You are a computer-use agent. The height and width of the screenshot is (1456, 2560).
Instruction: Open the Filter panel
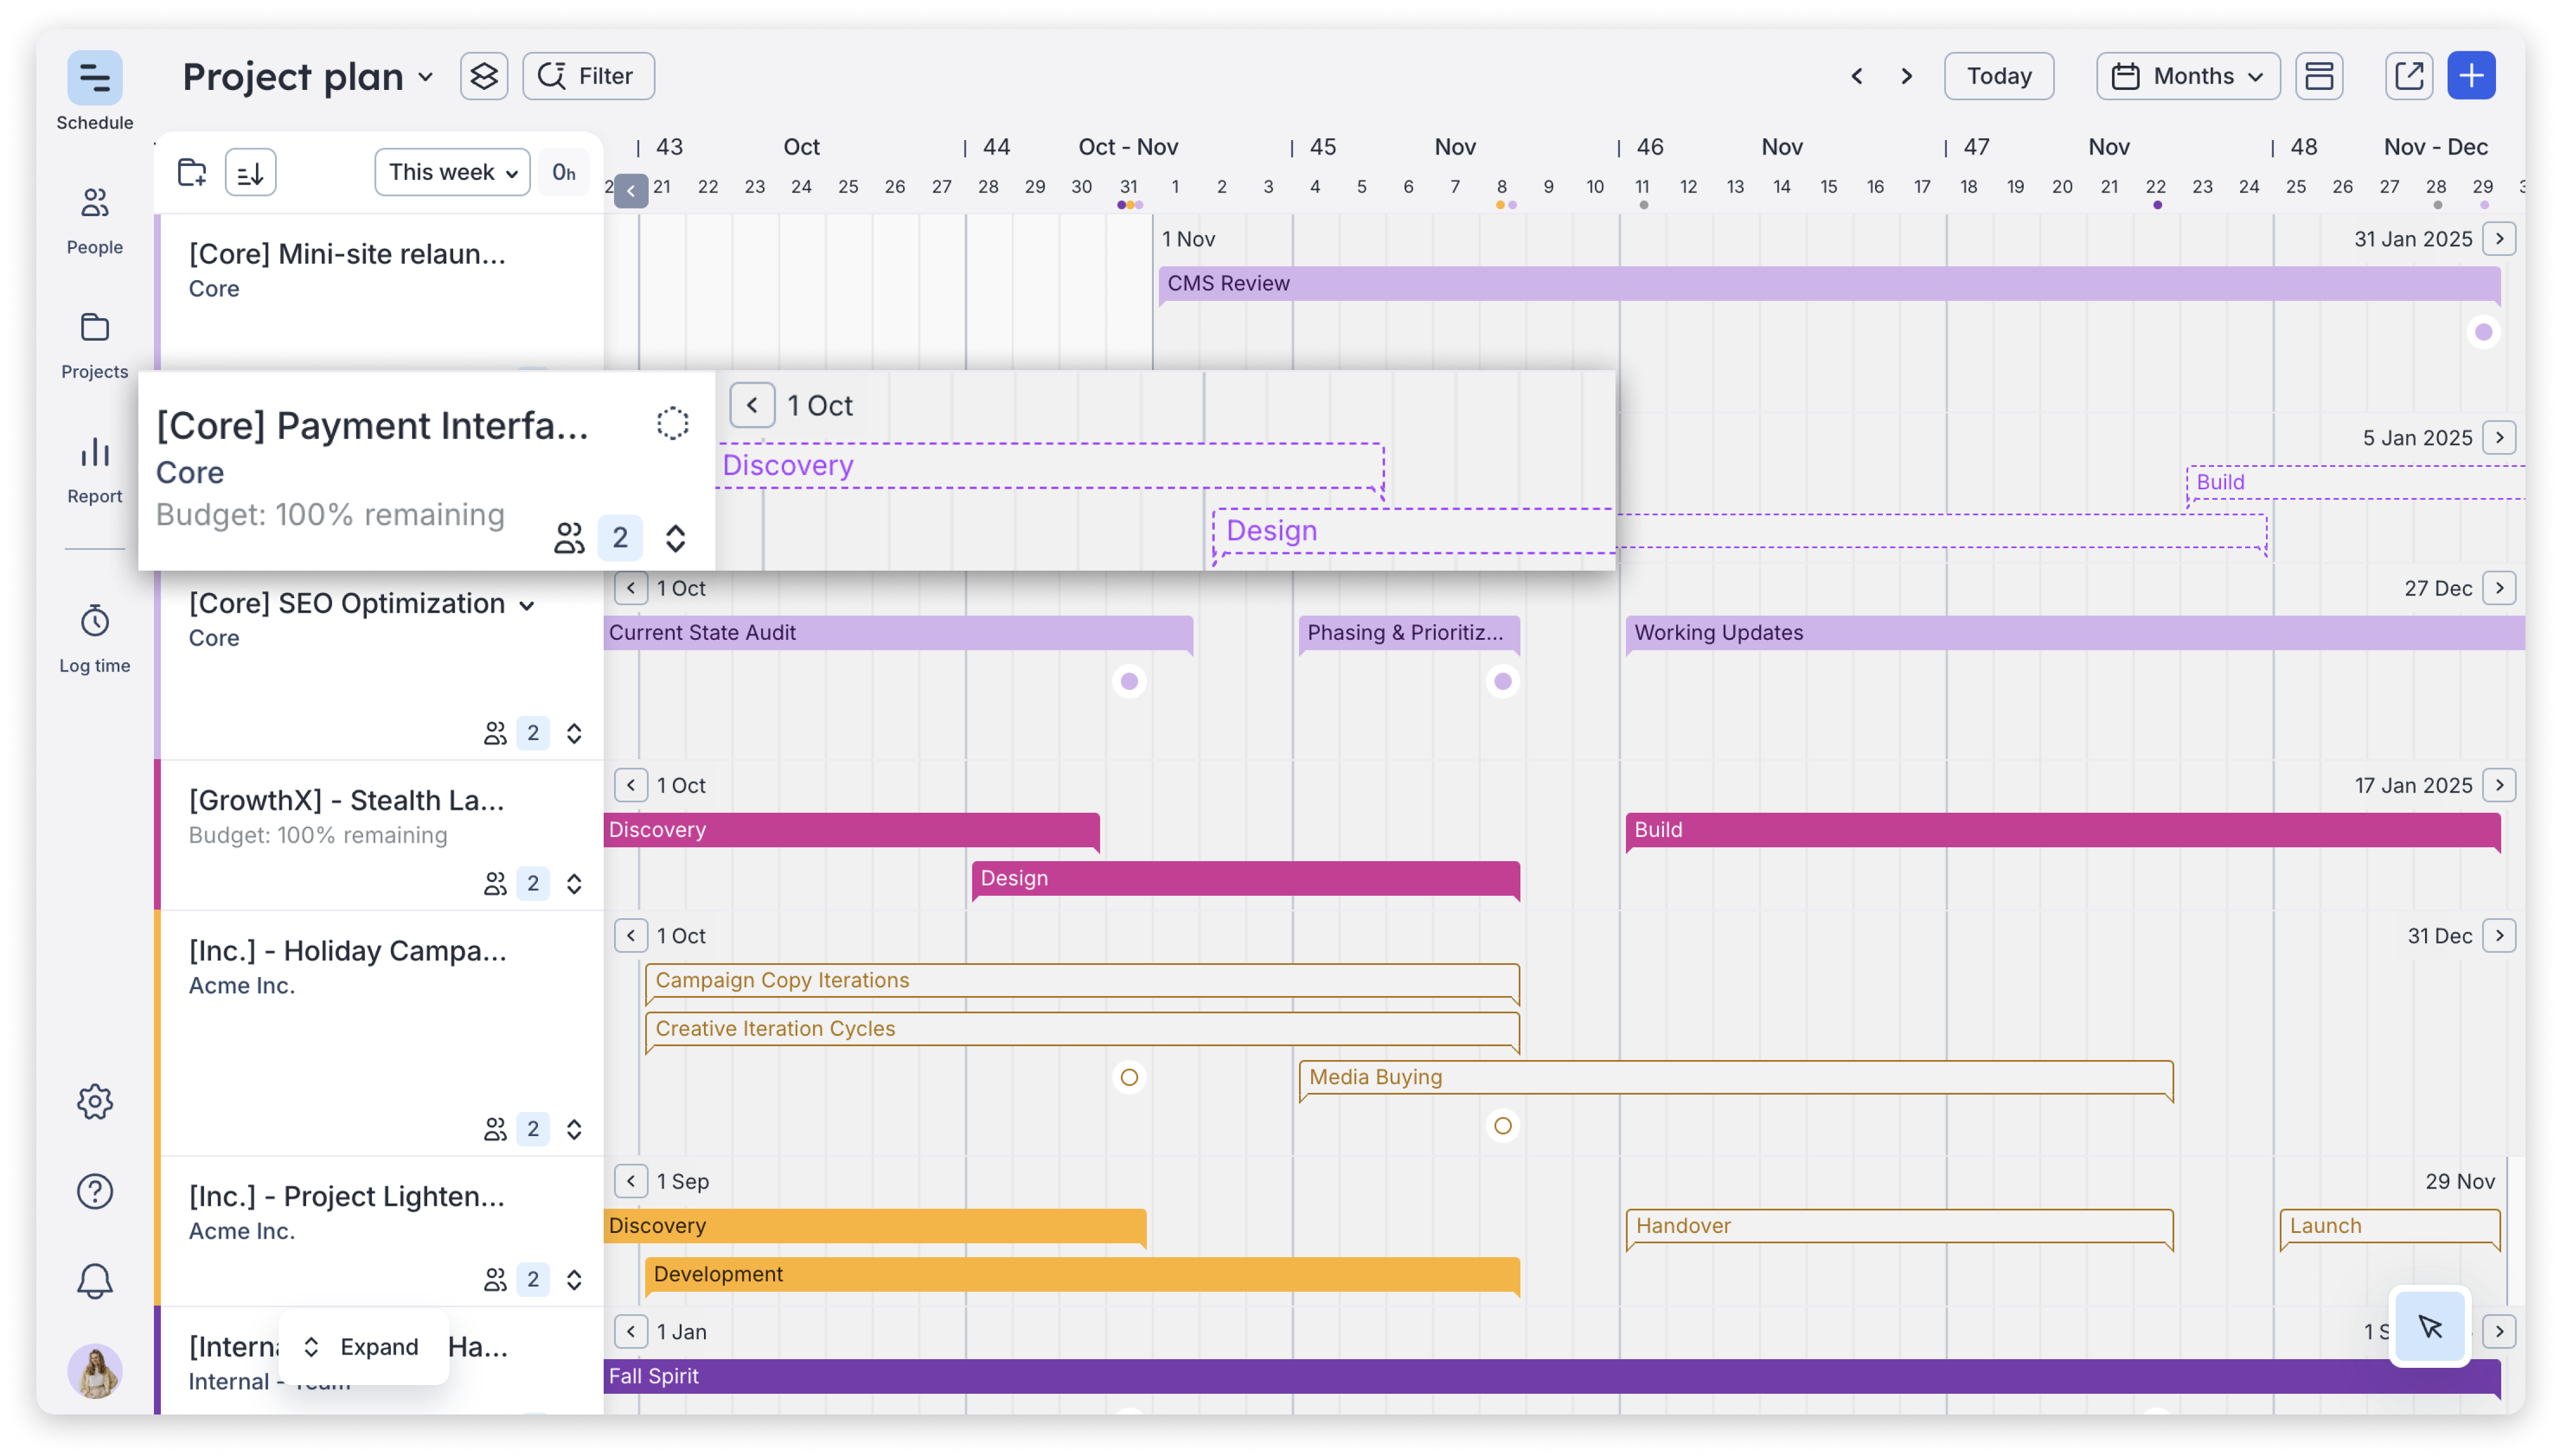click(588, 75)
